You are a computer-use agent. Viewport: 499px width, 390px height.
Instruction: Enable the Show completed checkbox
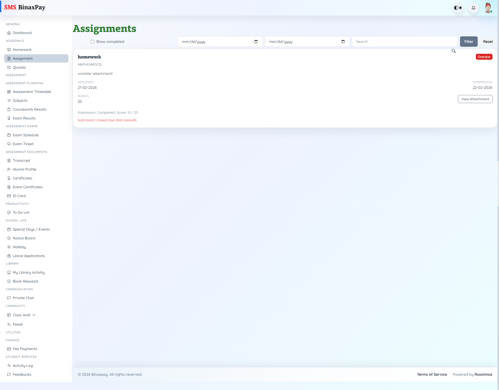[x=92, y=42]
